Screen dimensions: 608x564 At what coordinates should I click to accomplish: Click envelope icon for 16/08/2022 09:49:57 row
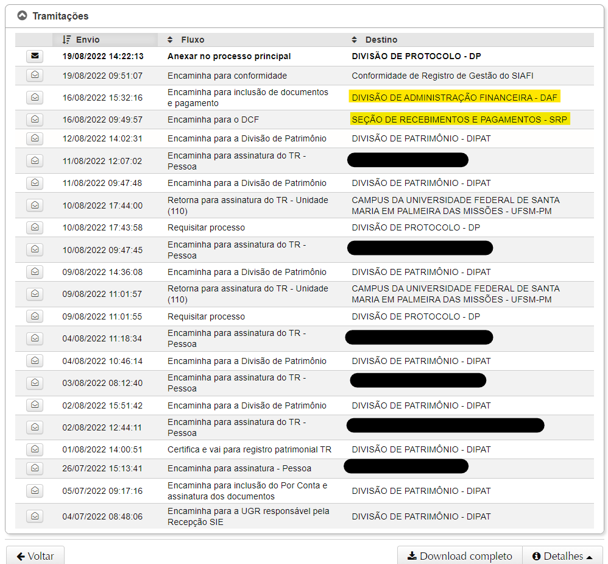pyautogui.click(x=35, y=120)
